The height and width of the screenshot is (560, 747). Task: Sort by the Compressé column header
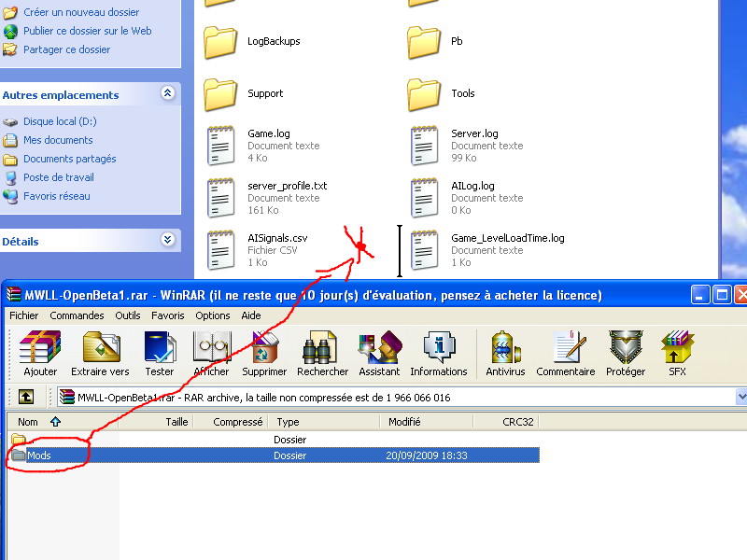point(229,422)
